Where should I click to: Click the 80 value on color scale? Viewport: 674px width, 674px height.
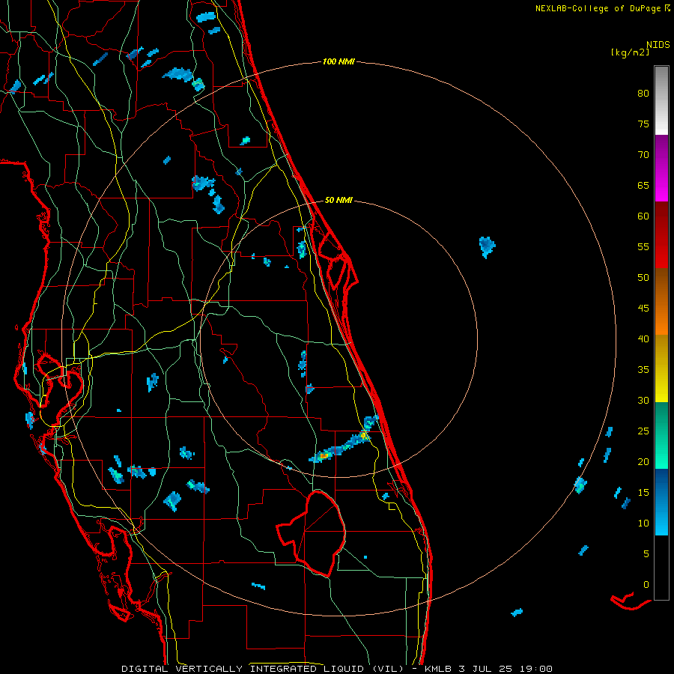(643, 94)
